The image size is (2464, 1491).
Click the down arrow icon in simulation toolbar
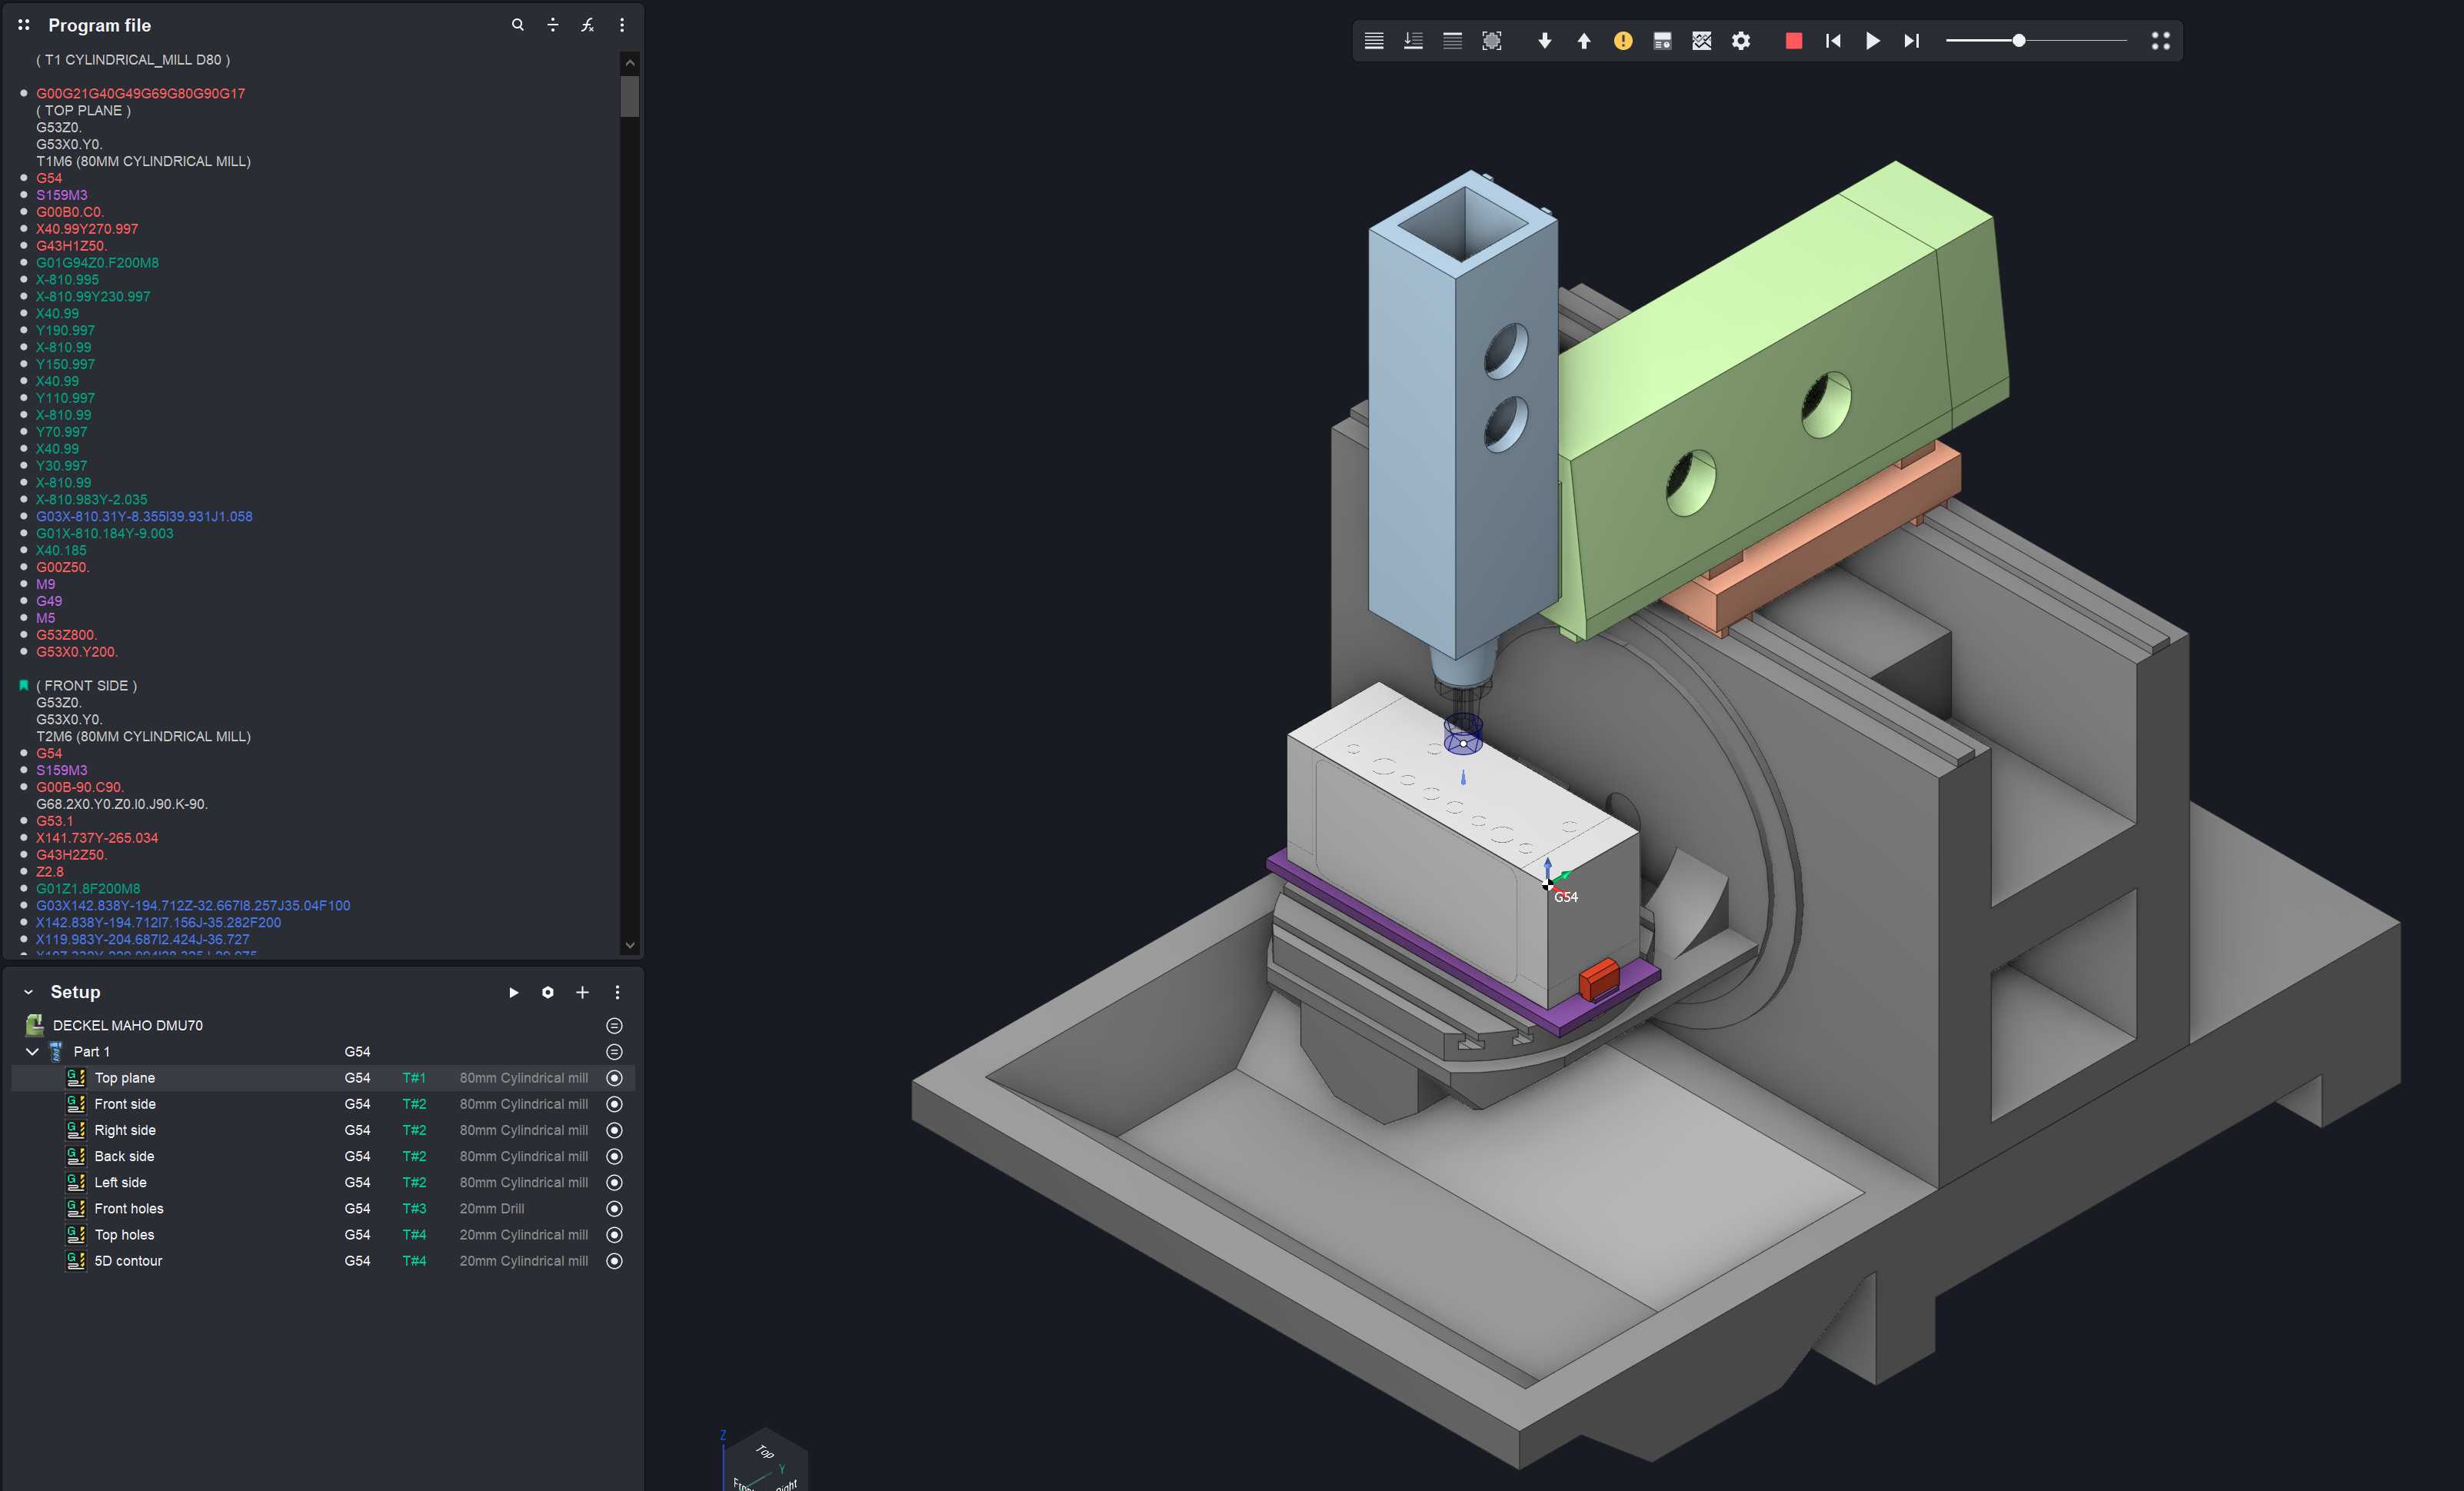(1544, 41)
